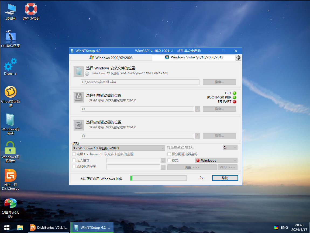Click the red EFI PART status light
310x233 pixels.
[235, 102]
